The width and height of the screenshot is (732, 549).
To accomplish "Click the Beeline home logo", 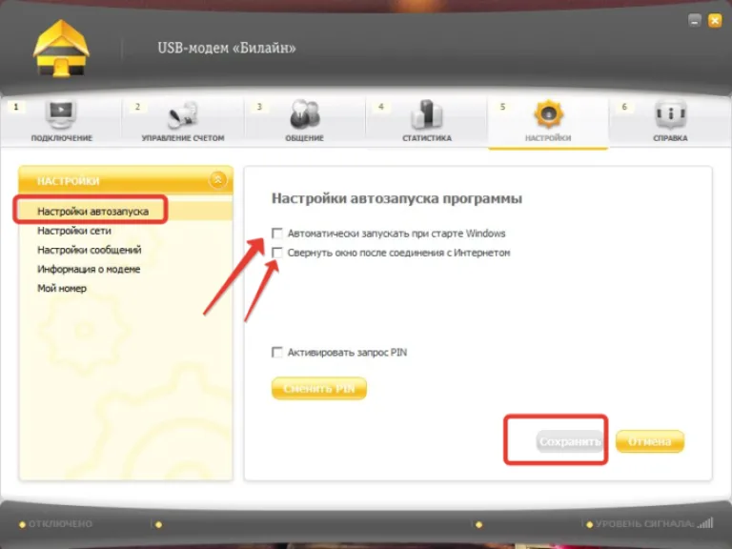I will click(61, 49).
